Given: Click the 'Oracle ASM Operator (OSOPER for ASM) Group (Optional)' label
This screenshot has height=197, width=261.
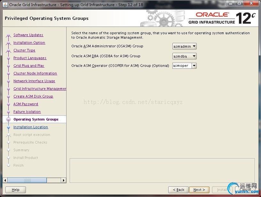Looking at the screenshot, I should [x=120, y=66].
